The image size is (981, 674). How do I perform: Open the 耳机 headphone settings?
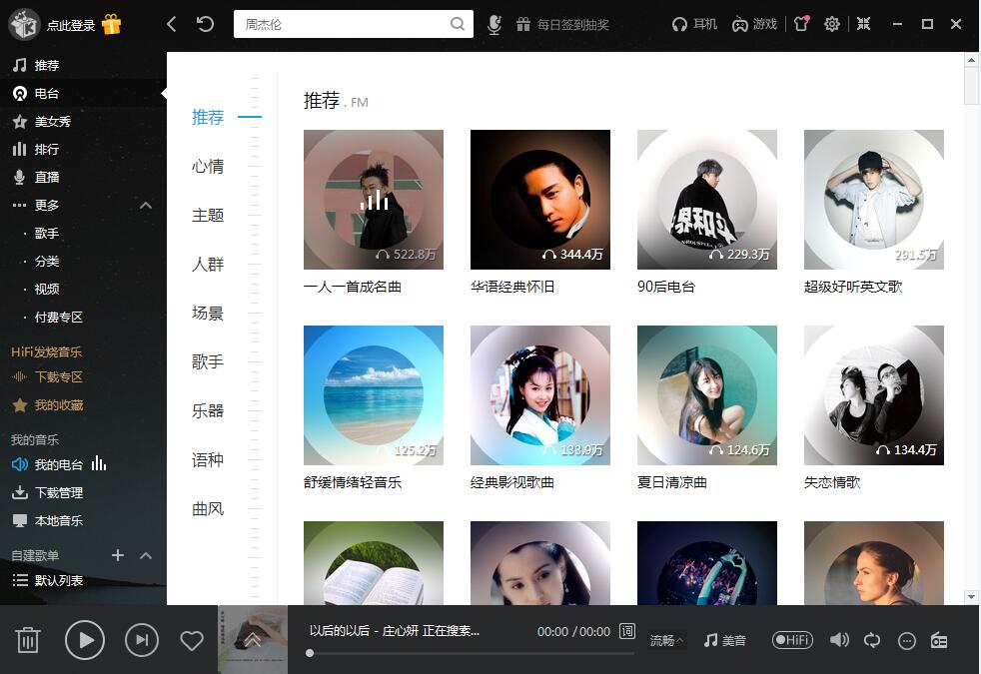tap(694, 24)
